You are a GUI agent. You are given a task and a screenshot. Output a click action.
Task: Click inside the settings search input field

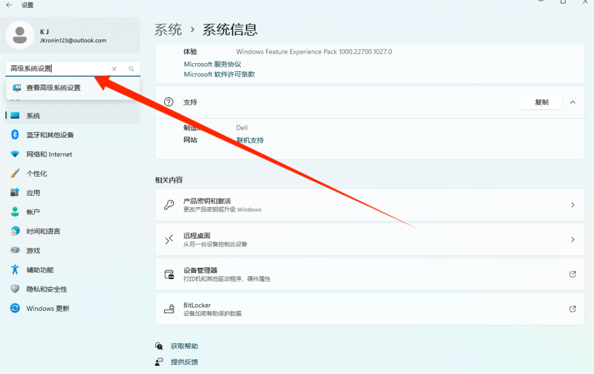[58, 69]
